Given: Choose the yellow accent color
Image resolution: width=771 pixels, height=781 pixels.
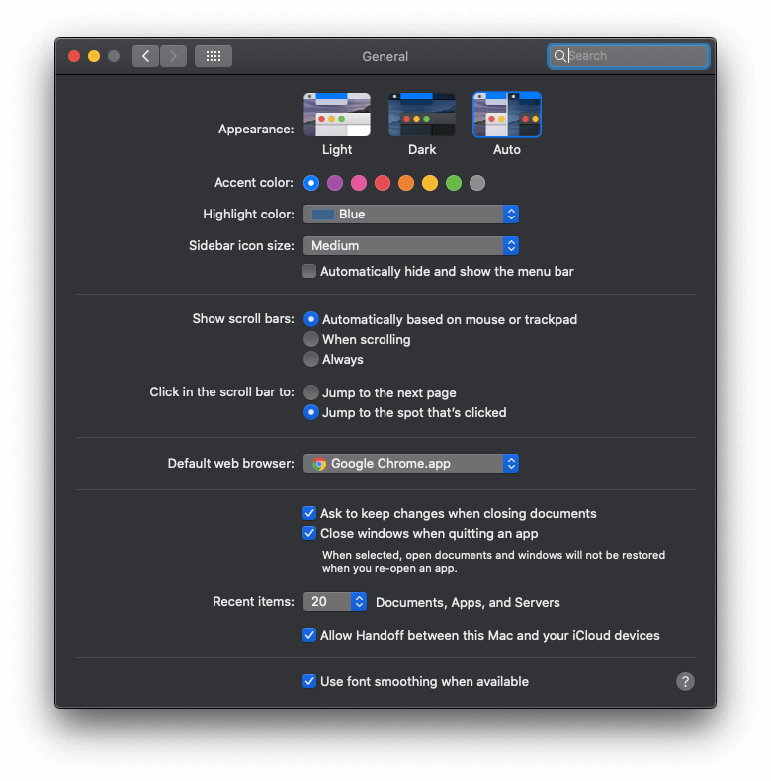Looking at the screenshot, I should (x=430, y=183).
